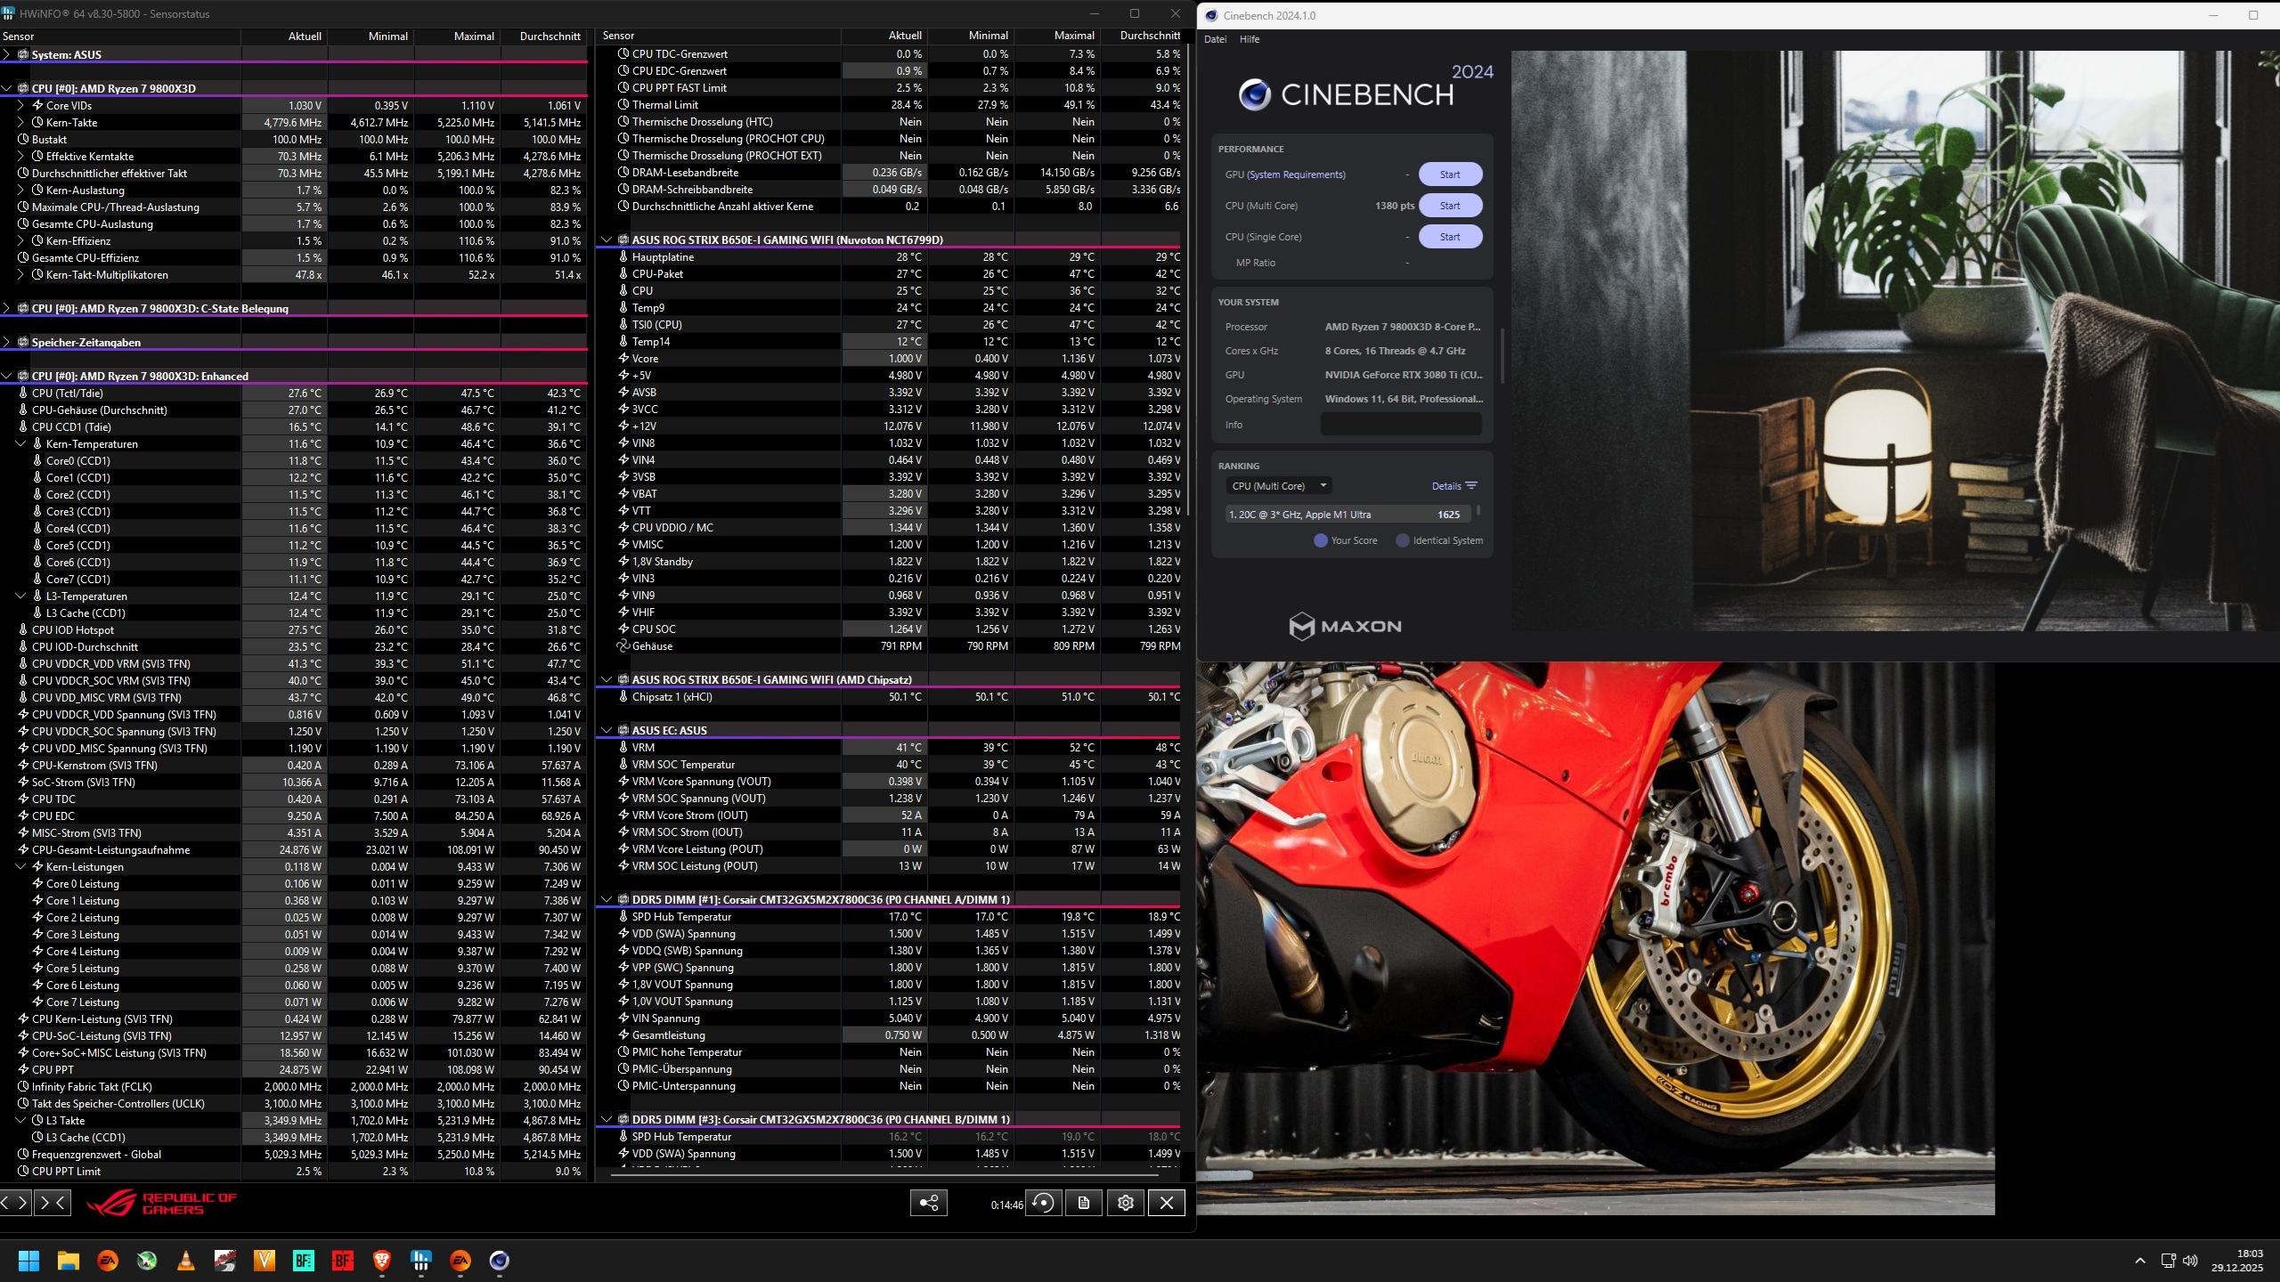Toggle the Identical System ranking indicator
The width and height of the screenshot is (2280, 1282).
click(1403, 540)
